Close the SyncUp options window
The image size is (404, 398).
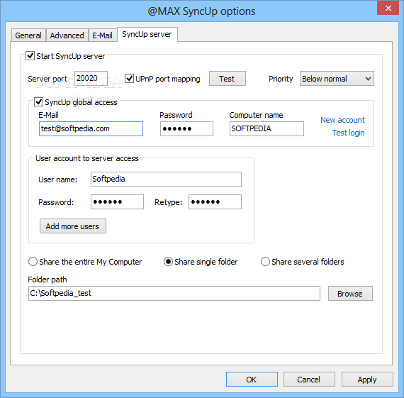pyautogui.click(x=388, y=8)
